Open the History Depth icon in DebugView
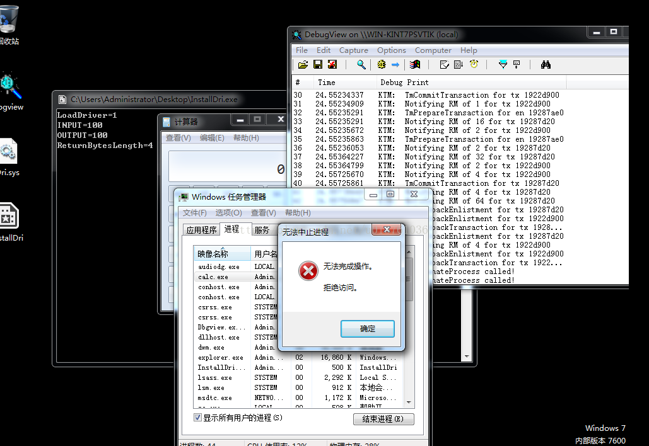 [x=517, y=64]
